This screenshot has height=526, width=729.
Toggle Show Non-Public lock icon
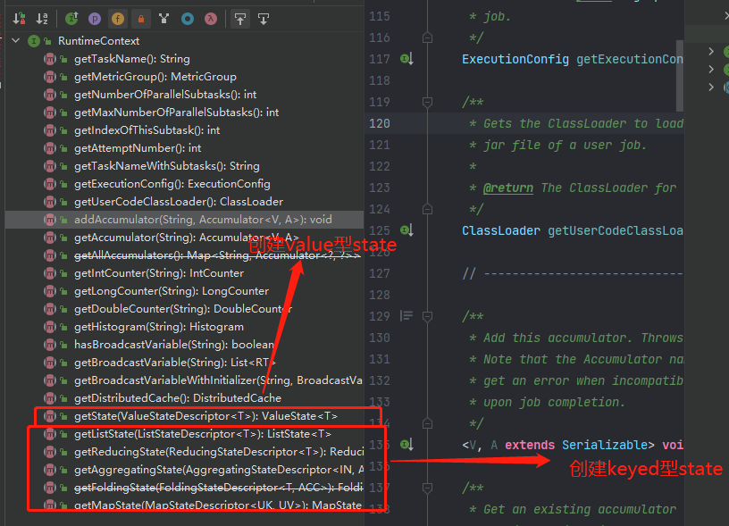tap(141, 19)
